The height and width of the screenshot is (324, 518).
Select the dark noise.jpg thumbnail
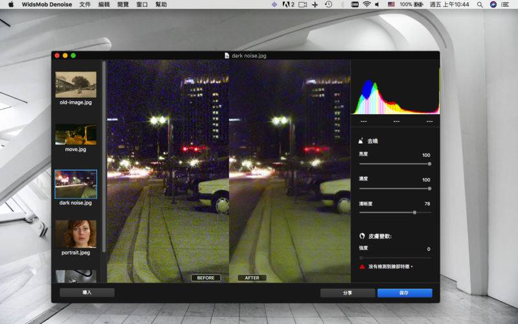[76, 184]
